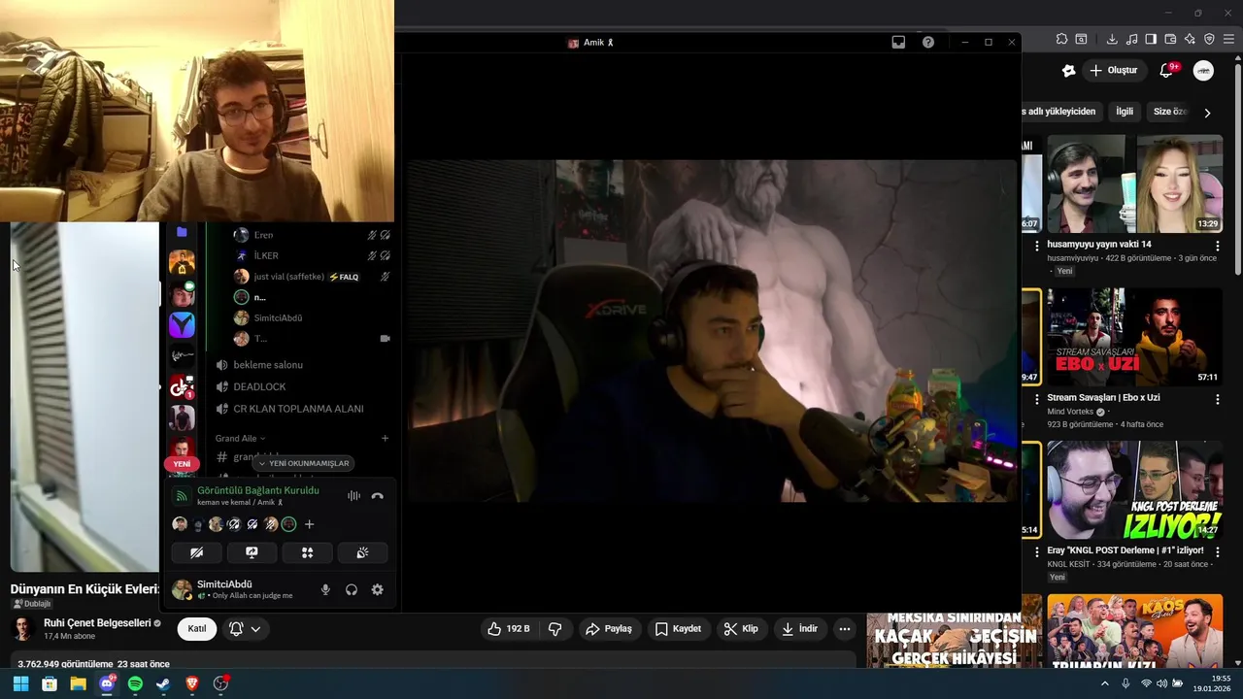Open Windows Start menu
1243x699 pixels.
(x=20, y=683)
